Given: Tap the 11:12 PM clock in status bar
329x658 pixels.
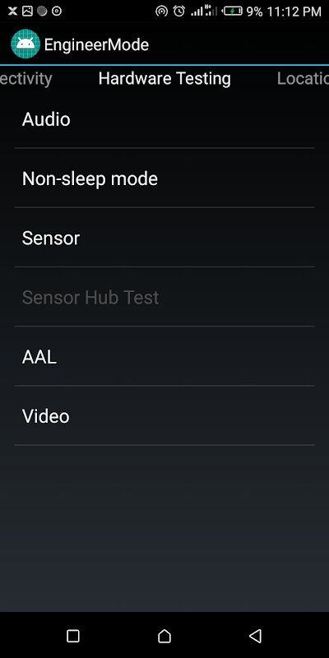Looking at the screenshot, I should coord(294,12).
